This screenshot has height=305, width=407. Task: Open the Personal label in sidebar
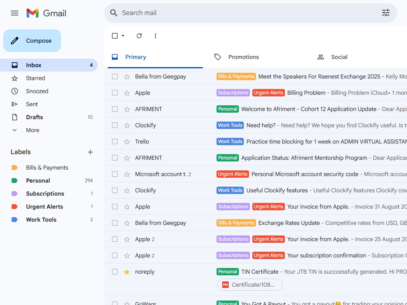click(49, 181)
